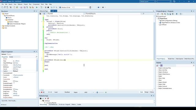Expand the Anchors property
This screenshot has height=110, width=196.
(x=2, y=65)
